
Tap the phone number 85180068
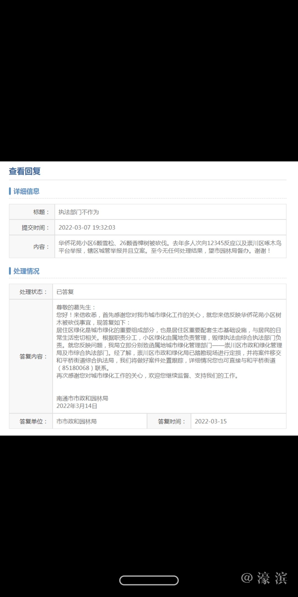[76, 368]
